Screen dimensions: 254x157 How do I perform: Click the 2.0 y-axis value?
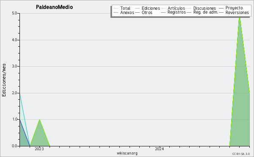(14, 93)
